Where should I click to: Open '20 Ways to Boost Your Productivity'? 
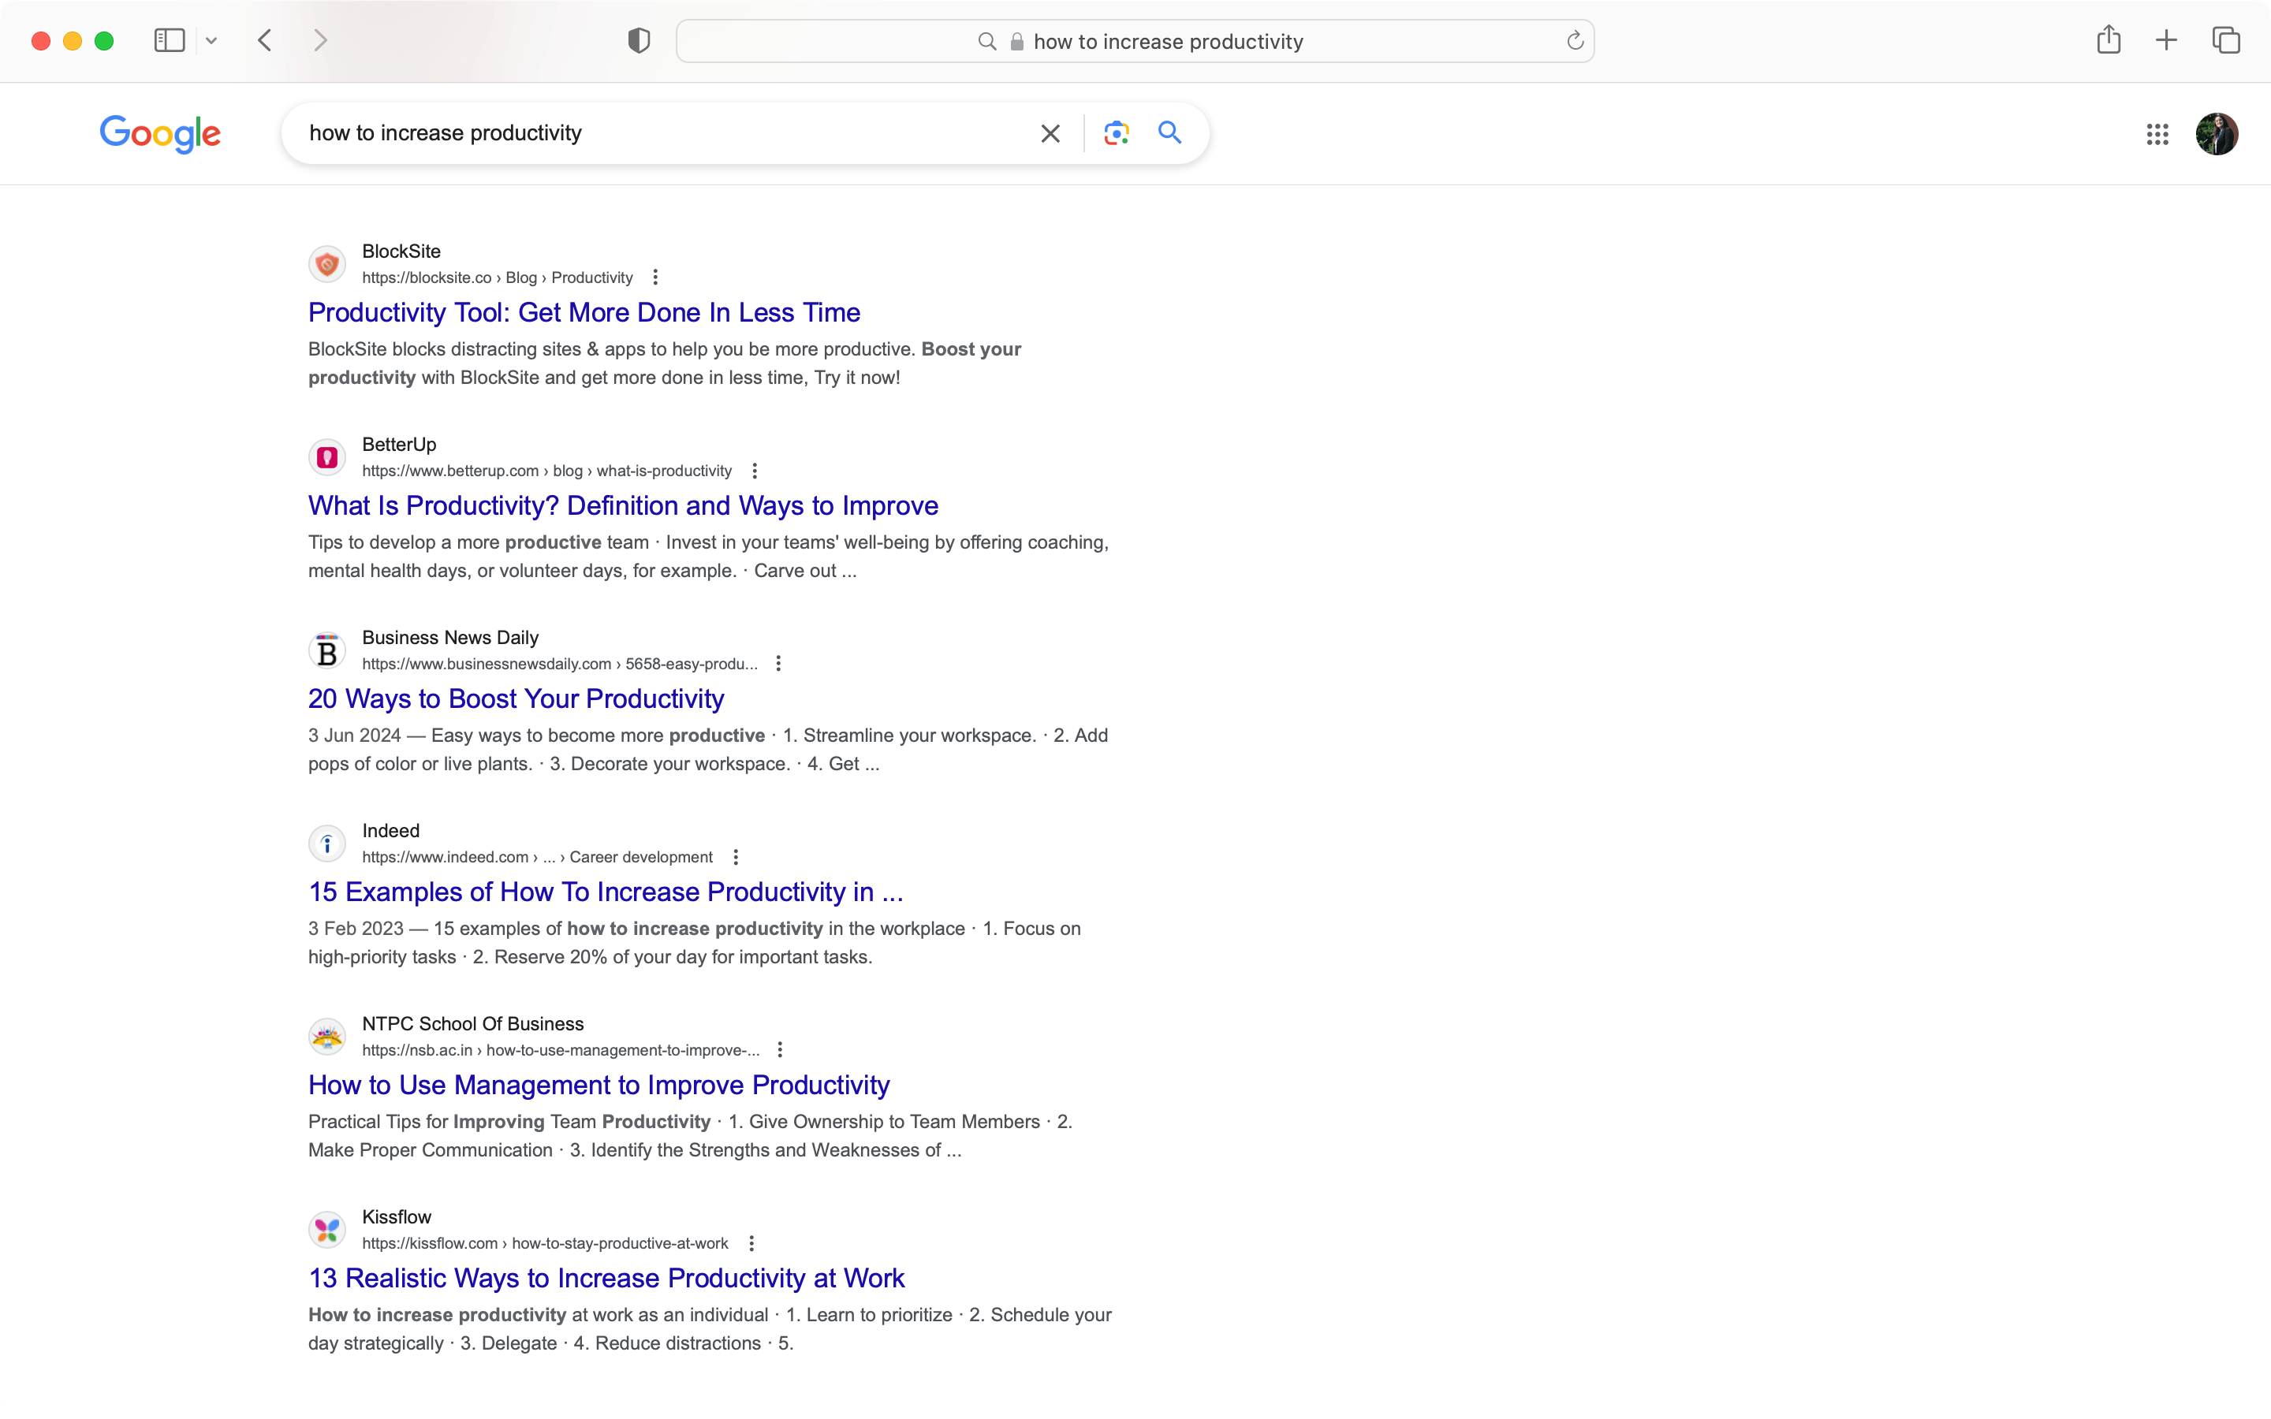[x=515, y=699]
